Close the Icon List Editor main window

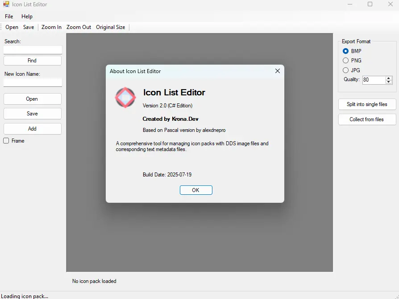point(391,4)
